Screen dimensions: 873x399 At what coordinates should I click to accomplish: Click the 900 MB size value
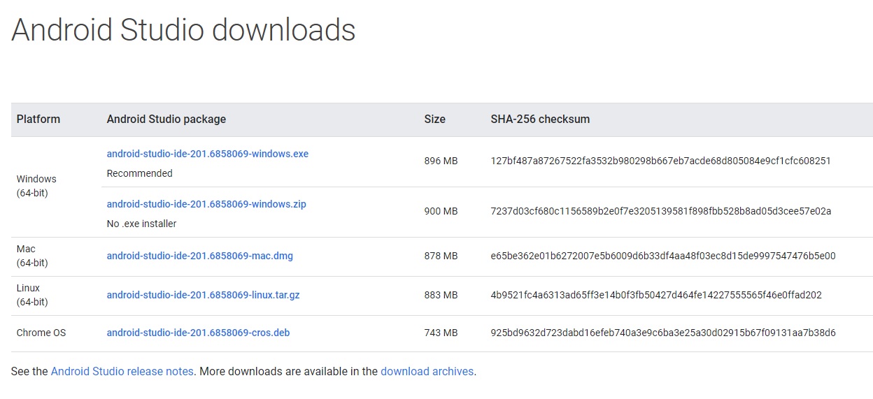click(x=441, y=211)
